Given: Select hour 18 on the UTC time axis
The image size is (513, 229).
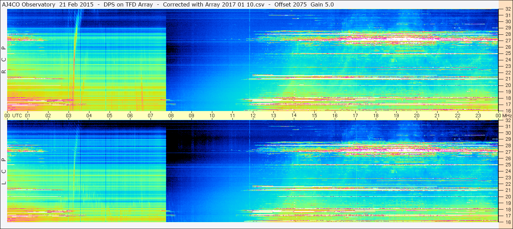Looking at the screenshot, I should point(376,116).
